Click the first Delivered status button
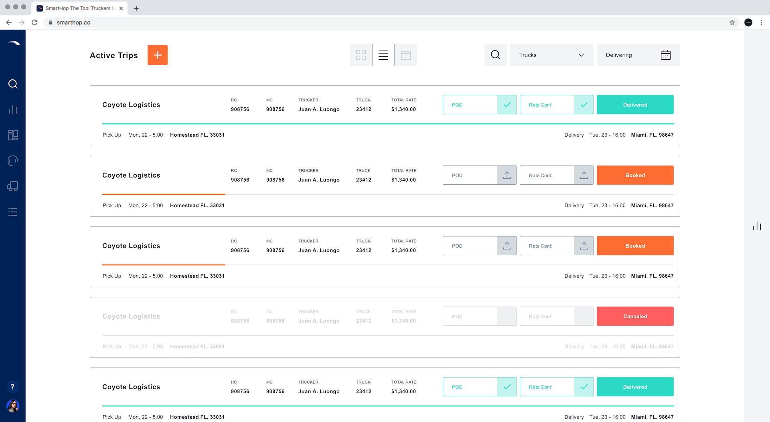Image resolution: width=770 pixels, height=422 pixels. click(635, 105)
